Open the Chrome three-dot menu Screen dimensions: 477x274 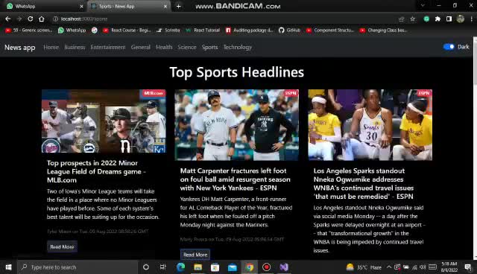[472, 19]
